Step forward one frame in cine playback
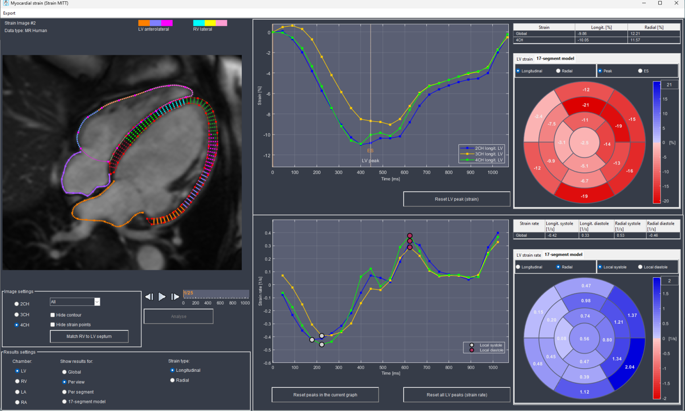This screenshot has width=685, height=411. 175,296
